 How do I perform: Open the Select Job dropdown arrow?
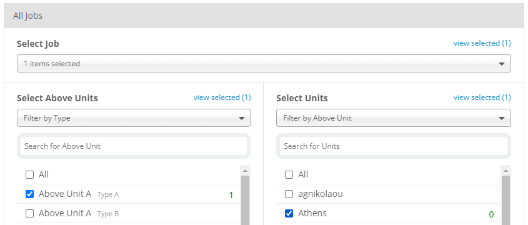(501, 64)
